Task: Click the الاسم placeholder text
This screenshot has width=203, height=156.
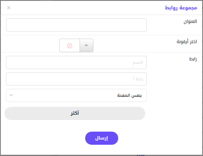Action: click(138, 63)
